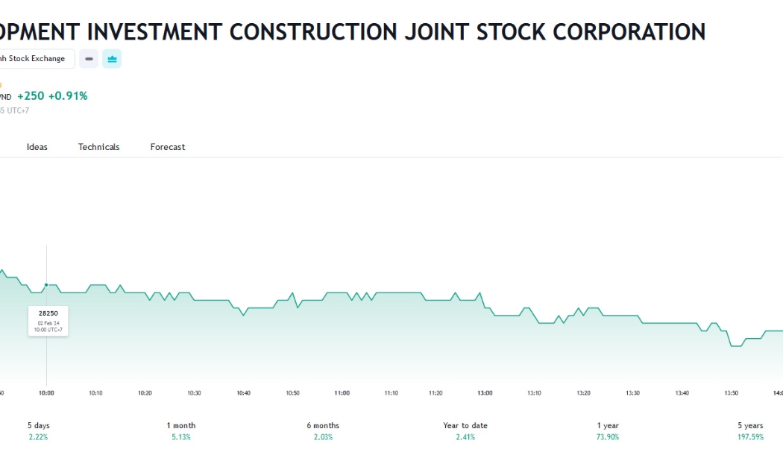Click the 11:10 time axis label
Image resolution: width=783 pixels, height=470 pixels.
(391, 393)
